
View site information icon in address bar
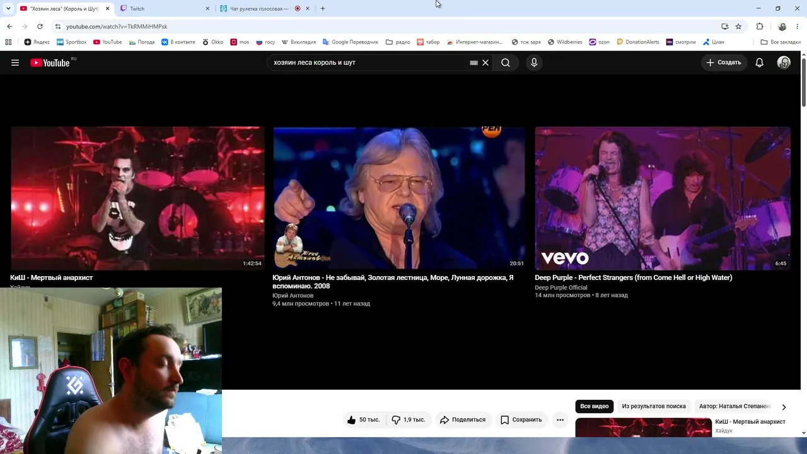pyautogui.click(x=58, y=26)
